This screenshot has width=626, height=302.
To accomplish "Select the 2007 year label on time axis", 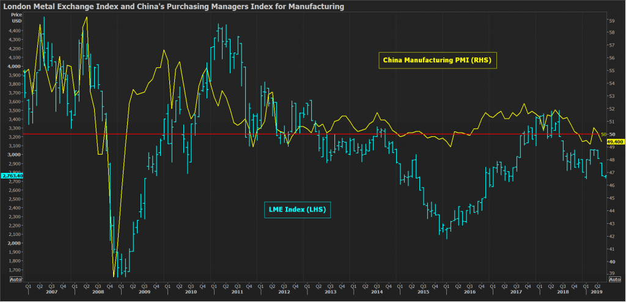I will click(x=51, y=292).
